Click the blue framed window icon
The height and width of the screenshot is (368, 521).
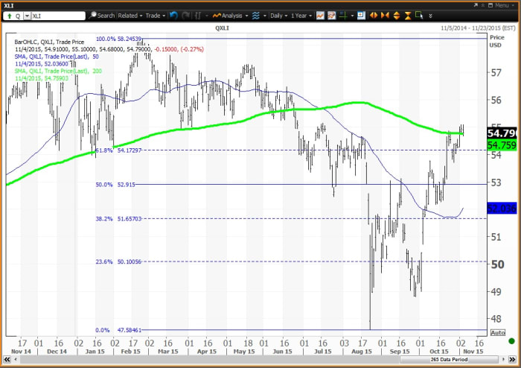coord(361,16)
